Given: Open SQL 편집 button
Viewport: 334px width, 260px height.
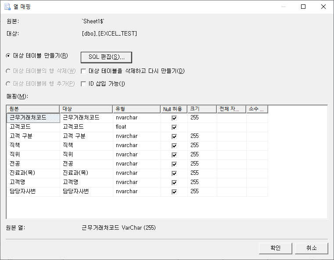Looking at the screenshot, I should point(106,57).
